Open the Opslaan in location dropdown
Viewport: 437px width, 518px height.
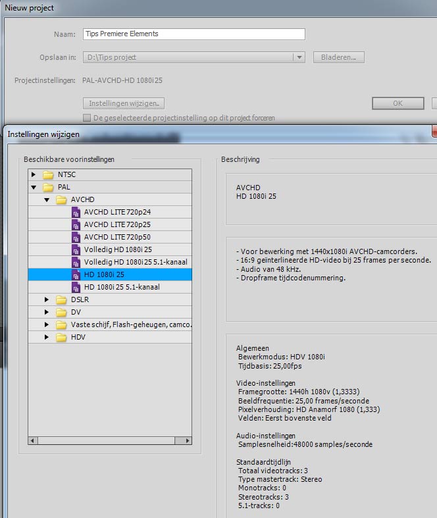pos(299,57)
